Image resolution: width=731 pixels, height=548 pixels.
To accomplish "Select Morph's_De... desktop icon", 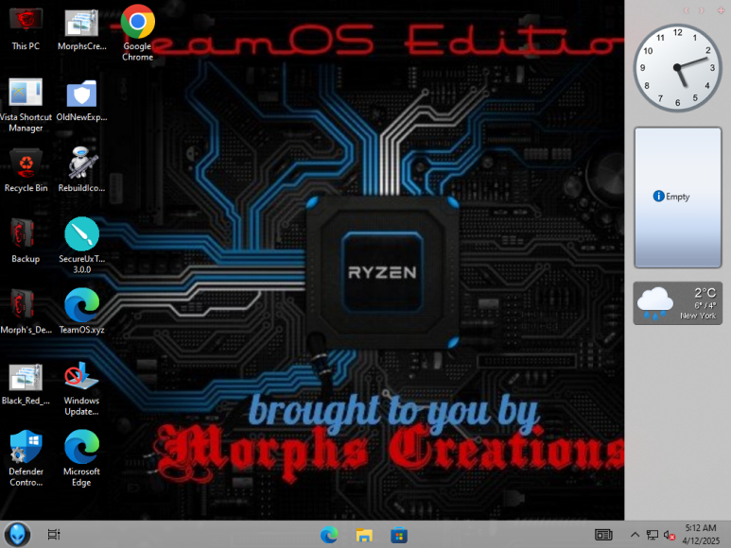I will pos(26,312).
